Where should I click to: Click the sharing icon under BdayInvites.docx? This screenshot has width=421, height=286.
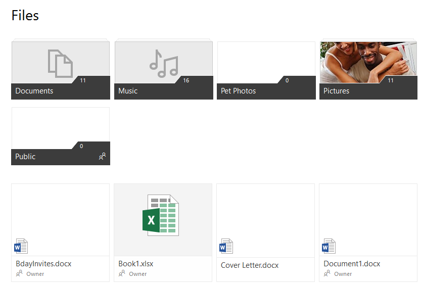[x=19, y=273]
